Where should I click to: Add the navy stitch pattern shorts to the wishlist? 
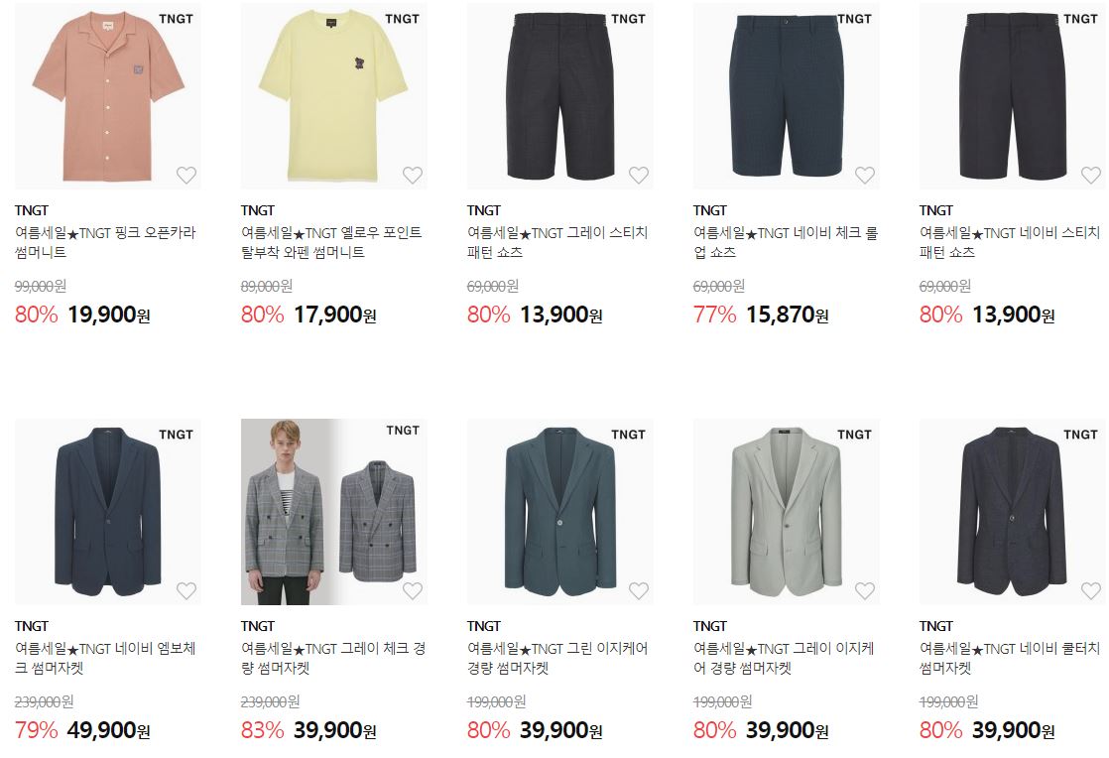[x=1091, y=175]
